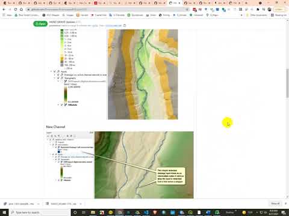Click the taskbar search box
This screenshot has height=216, width=289.
(40, 212)
